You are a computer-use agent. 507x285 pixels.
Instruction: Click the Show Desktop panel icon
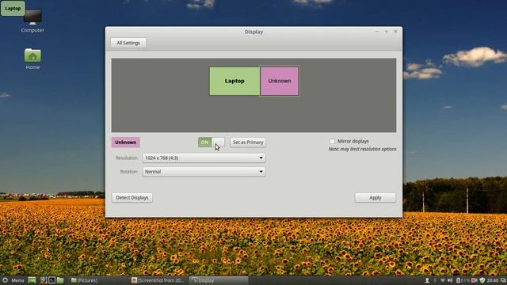pyautogui.click(x=32, y=280)
